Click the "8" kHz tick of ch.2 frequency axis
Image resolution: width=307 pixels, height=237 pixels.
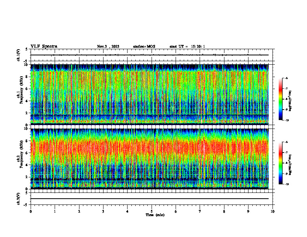tap(27, 141)
